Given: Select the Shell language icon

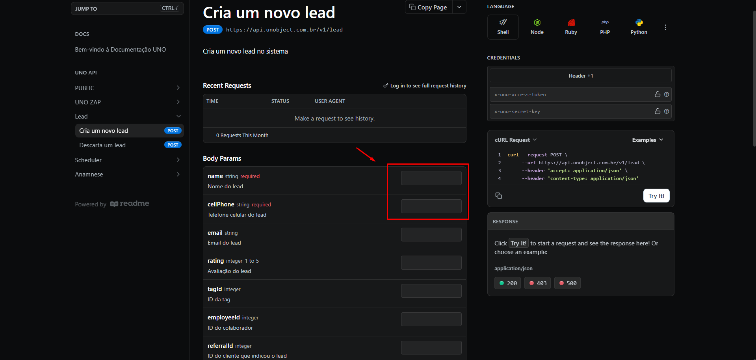Looking at the screenshot, I should click(503, 27).
